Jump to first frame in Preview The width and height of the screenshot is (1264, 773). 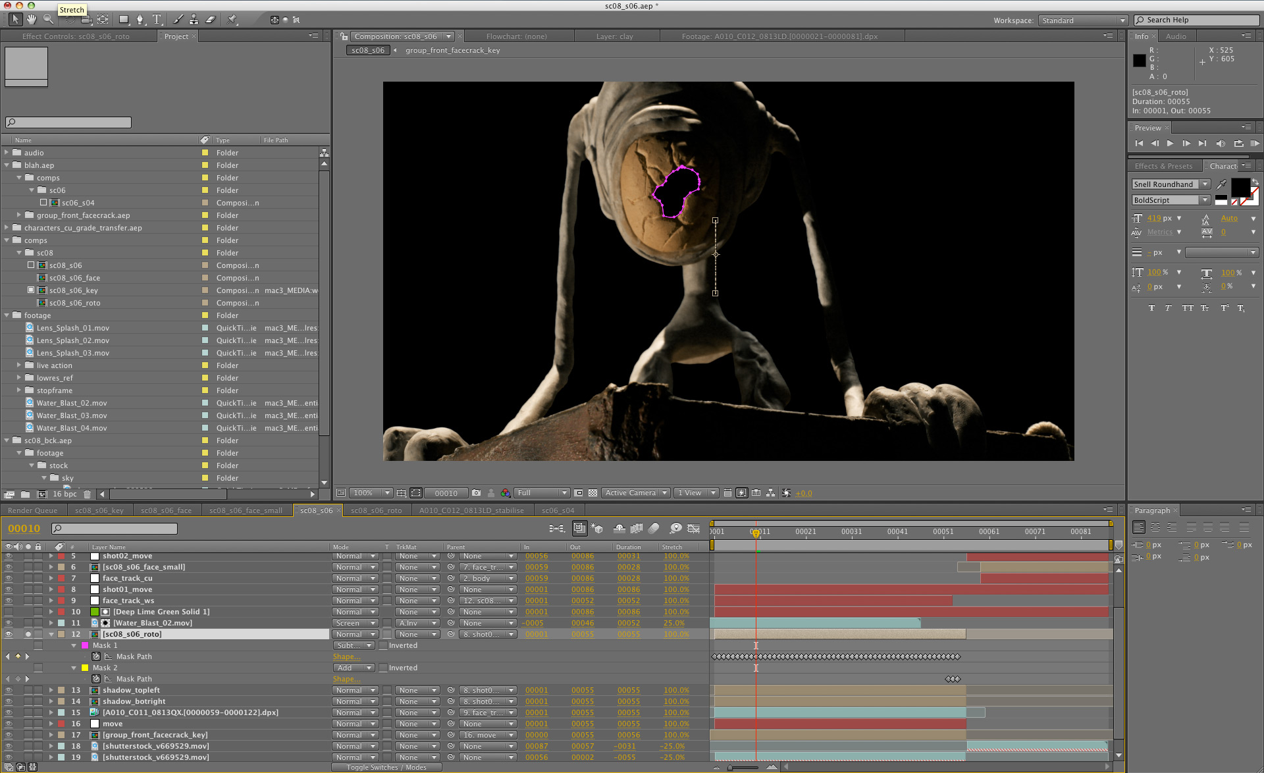[1139, 143]
